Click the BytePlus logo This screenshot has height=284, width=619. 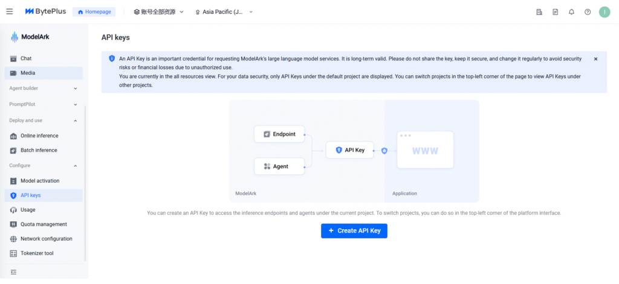[45, 11]
